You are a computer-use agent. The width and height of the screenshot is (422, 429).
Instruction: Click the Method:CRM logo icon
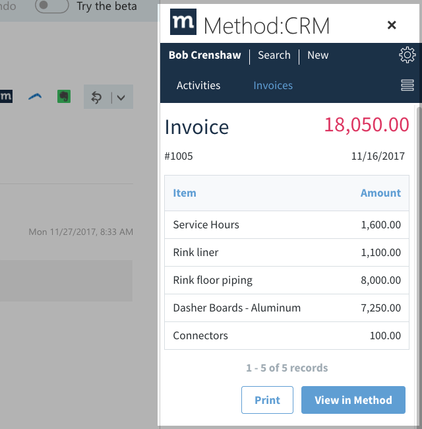(x=183, y=22)
